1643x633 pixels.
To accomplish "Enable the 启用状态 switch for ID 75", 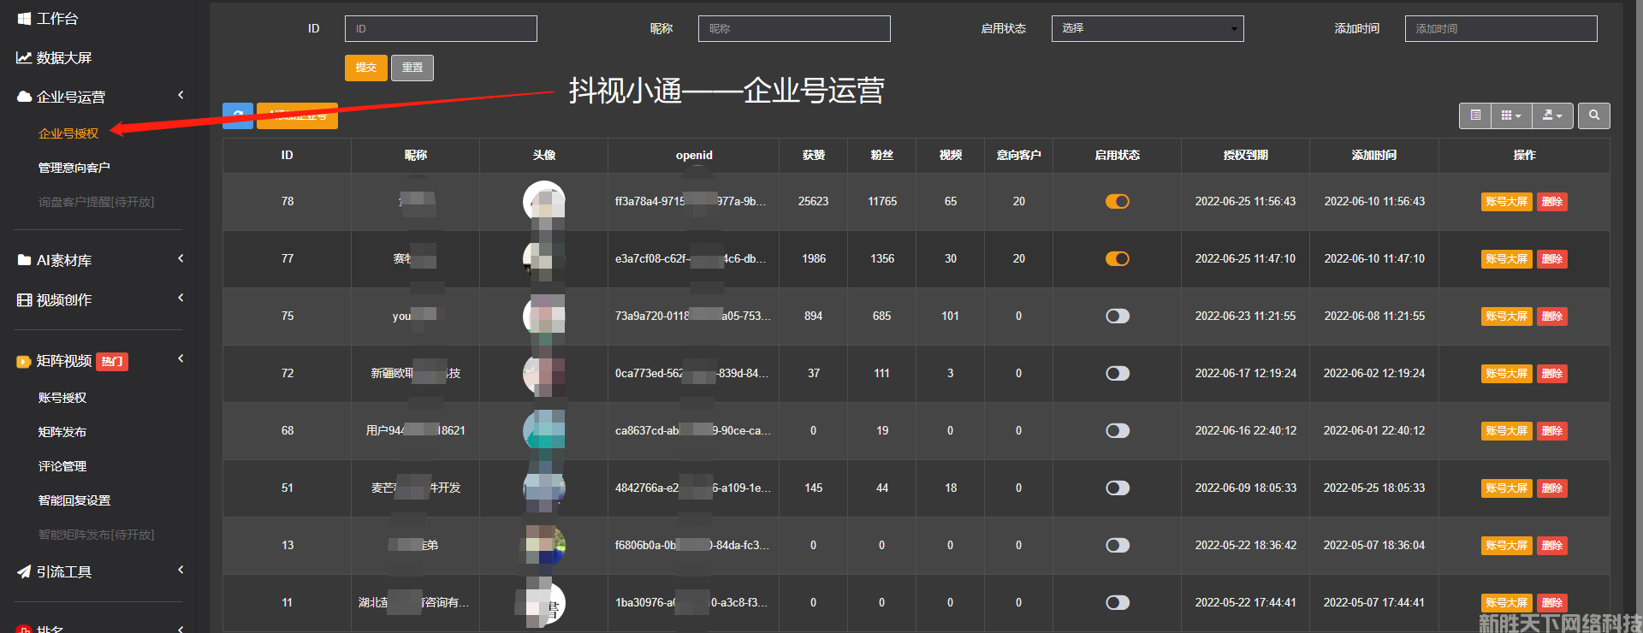I will tap(1117, 316).
